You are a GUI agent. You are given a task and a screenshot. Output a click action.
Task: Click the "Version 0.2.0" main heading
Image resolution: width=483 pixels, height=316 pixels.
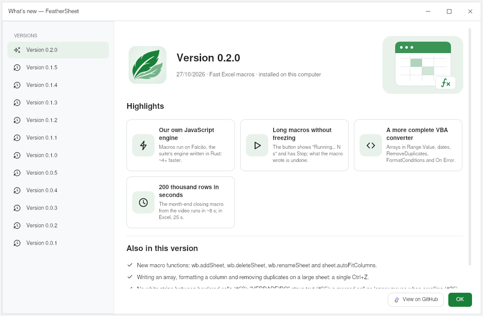click(208, 58)
